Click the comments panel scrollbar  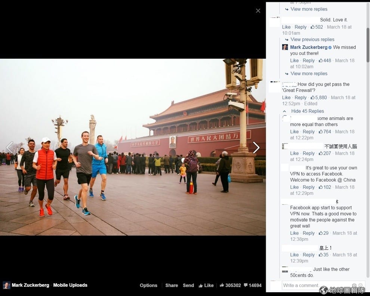368,45
